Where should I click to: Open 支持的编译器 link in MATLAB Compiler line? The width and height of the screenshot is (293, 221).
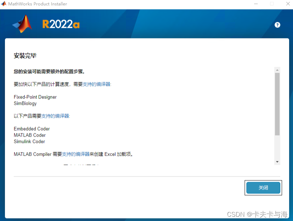coord(76,154)
